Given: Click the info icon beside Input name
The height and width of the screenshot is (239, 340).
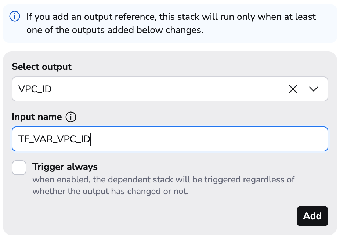Looking at the screenshot, I should 70,117.
